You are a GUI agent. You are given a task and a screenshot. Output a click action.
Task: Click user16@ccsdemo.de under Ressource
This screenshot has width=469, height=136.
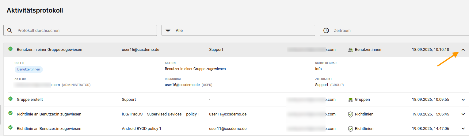(x=182, y=85)
